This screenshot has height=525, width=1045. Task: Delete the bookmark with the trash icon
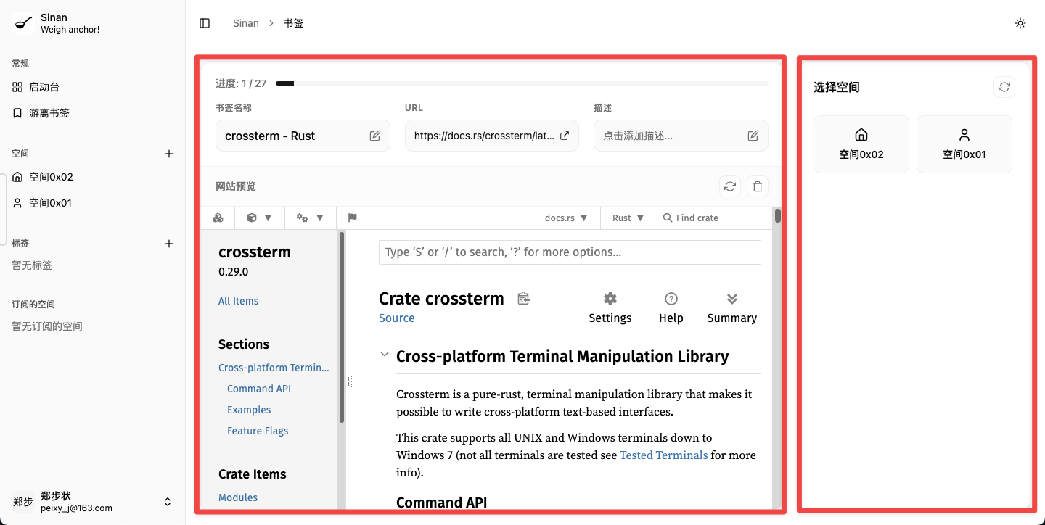pyautogui.click(x=758, y=186)
